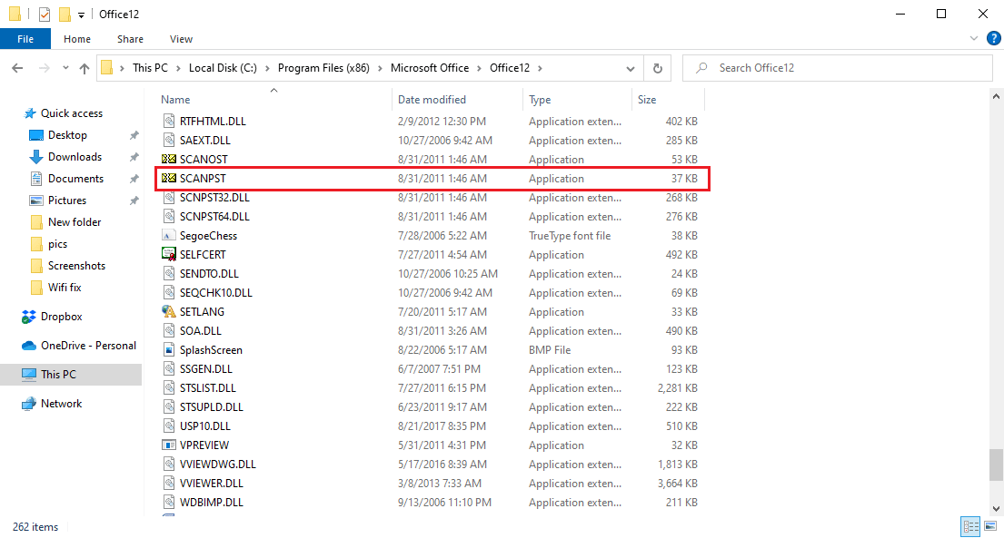Screen dimensions: 1004x538
Task: Open Network in navigation pane
Action: pos(61,404)
